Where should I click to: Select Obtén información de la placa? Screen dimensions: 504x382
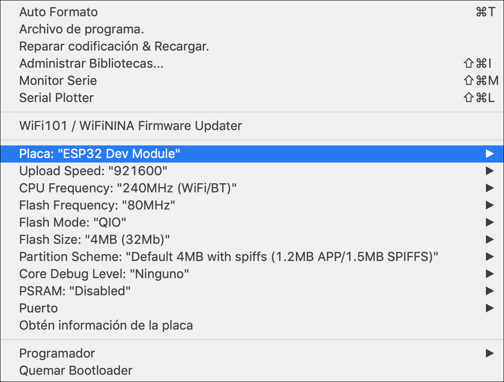tap(252, 325)
